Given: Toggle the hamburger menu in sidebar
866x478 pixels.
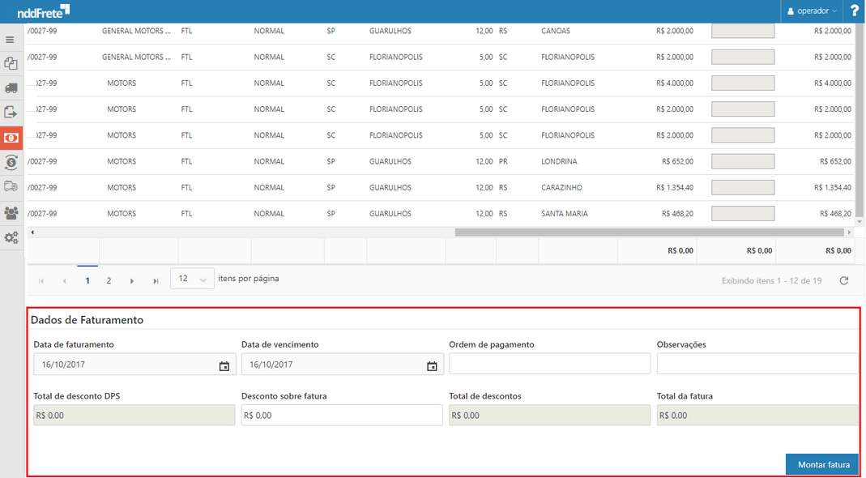Looking at the screenshot, I should tap(11, 39).
